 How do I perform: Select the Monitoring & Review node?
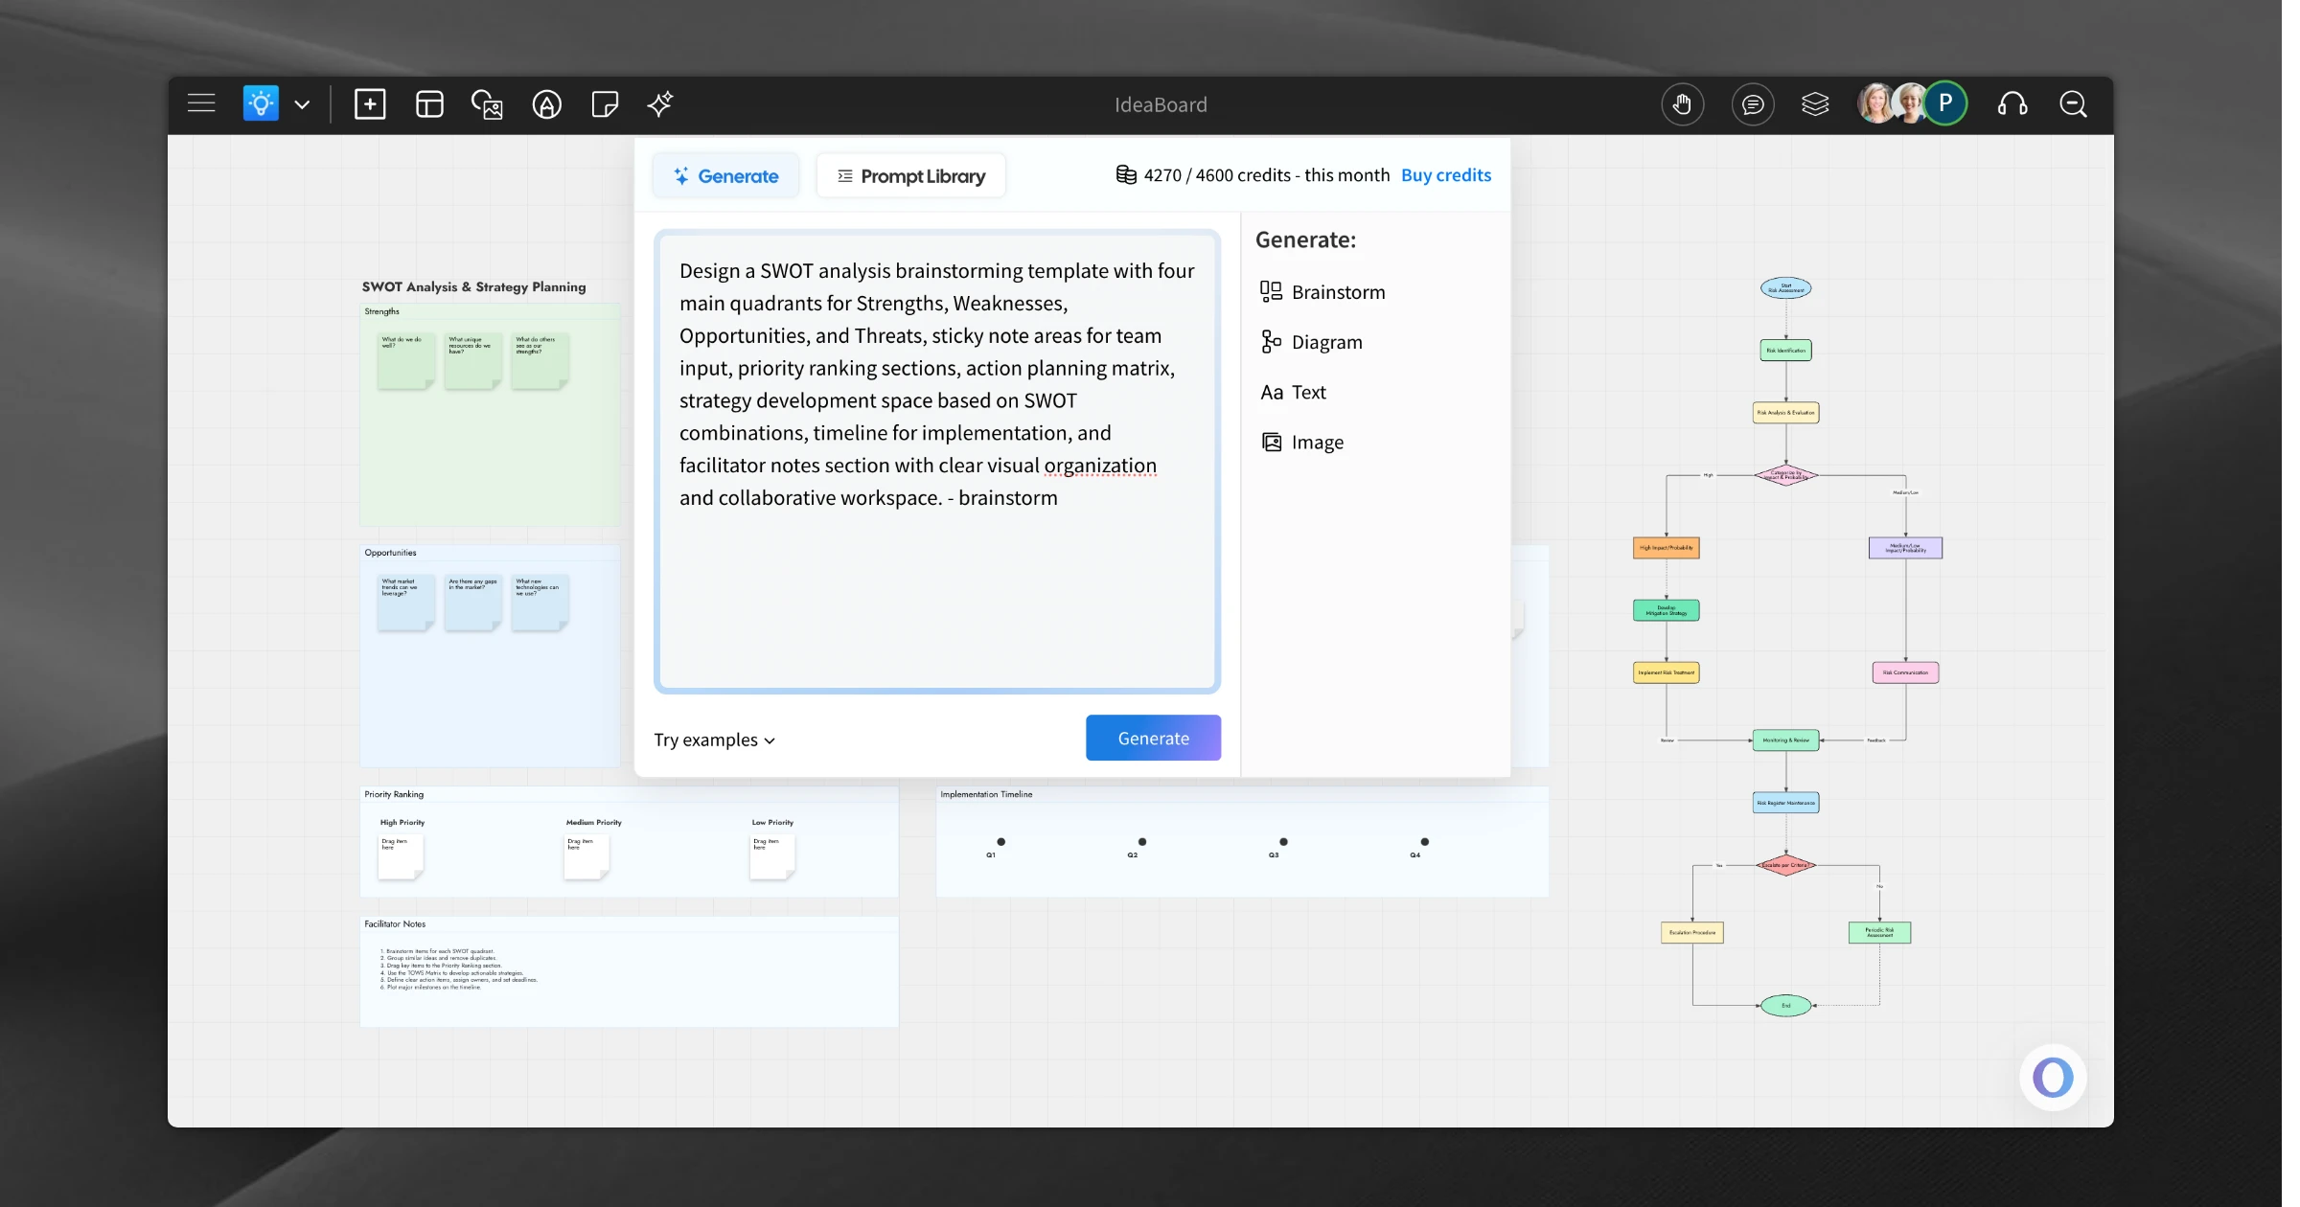[1785, 740]
